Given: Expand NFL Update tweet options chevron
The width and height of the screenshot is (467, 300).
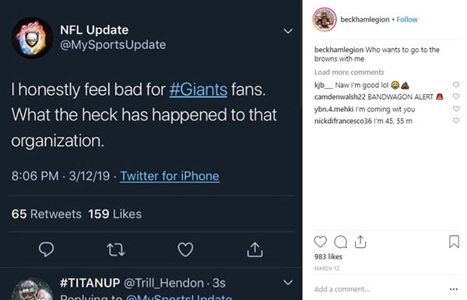Looking at the screenshot, I should coord(288,31).
